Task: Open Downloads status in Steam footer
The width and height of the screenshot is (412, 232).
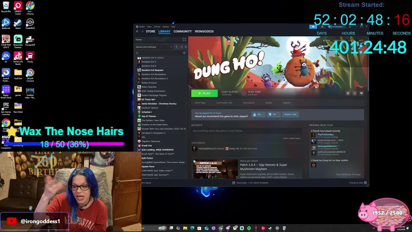Action: click(x=250, y=183)
